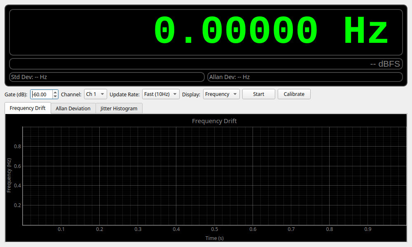The image size is (412, 247).
Task: Click the 0.5 mark on the time axis
Action: point(214,229)
